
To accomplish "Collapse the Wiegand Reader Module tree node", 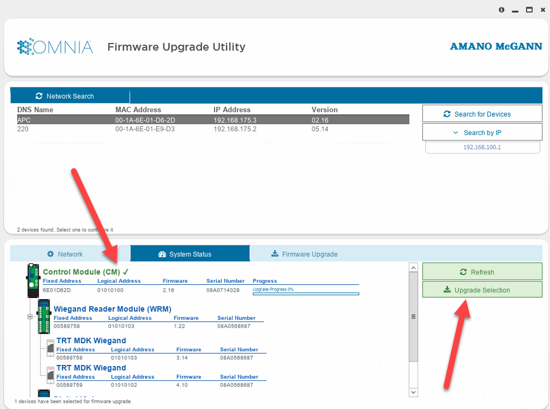I will tap(30, 317).
